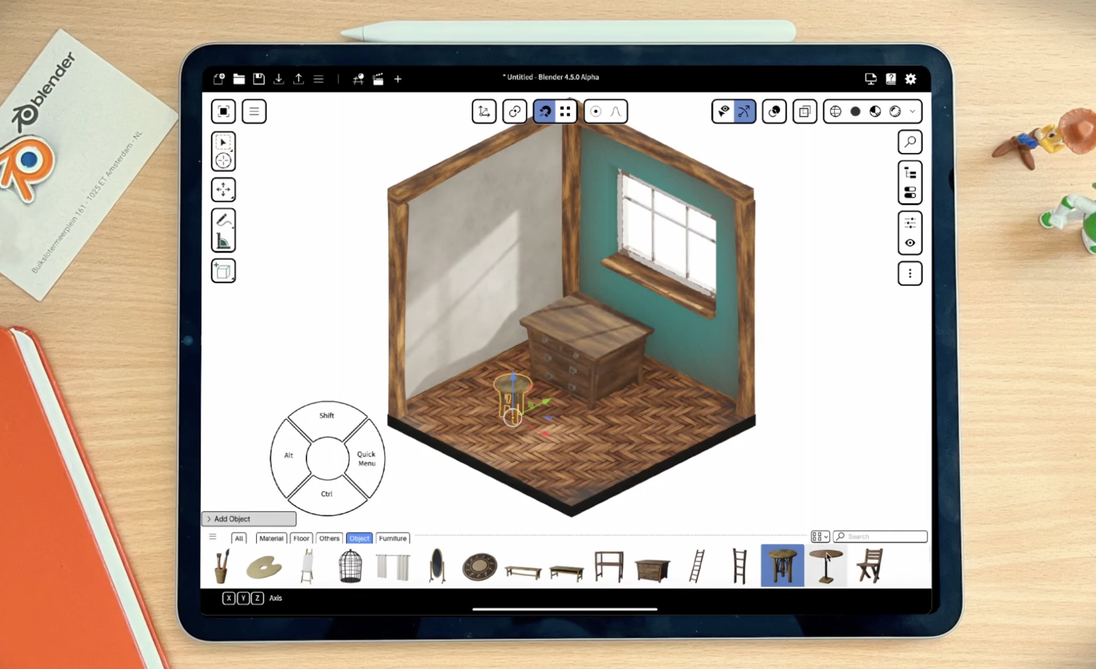1096x669 pixels.
Task: Toggle proportional editing off
Action: tap(596, 111)
